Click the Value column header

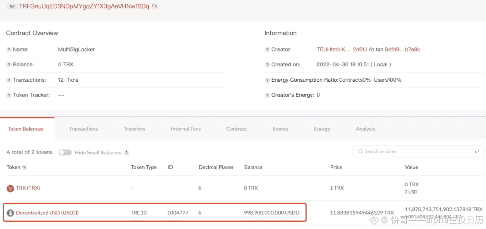tap(411, 167)
